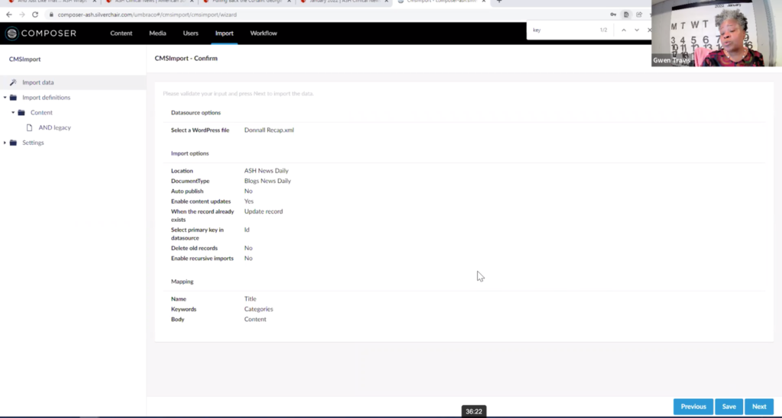
Task: Click the find-in-page search field
Action: coord(561,30)
